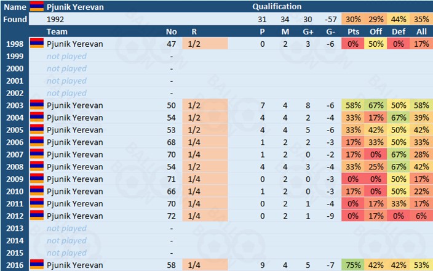Click the flag icon in the 2012 row
433x271 pixels.
(x=37, y=216)
